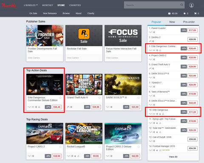This screenshot has width=204, height=163.
Task: View Games for Rockstar Fall Sale
Action: 73,58
